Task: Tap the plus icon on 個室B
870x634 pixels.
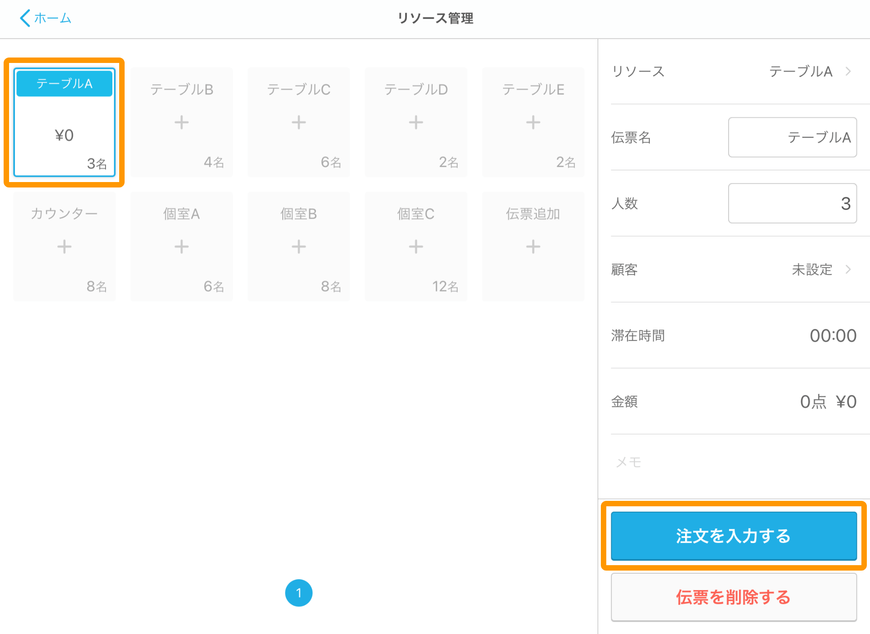Action: [x=298, y=246]
